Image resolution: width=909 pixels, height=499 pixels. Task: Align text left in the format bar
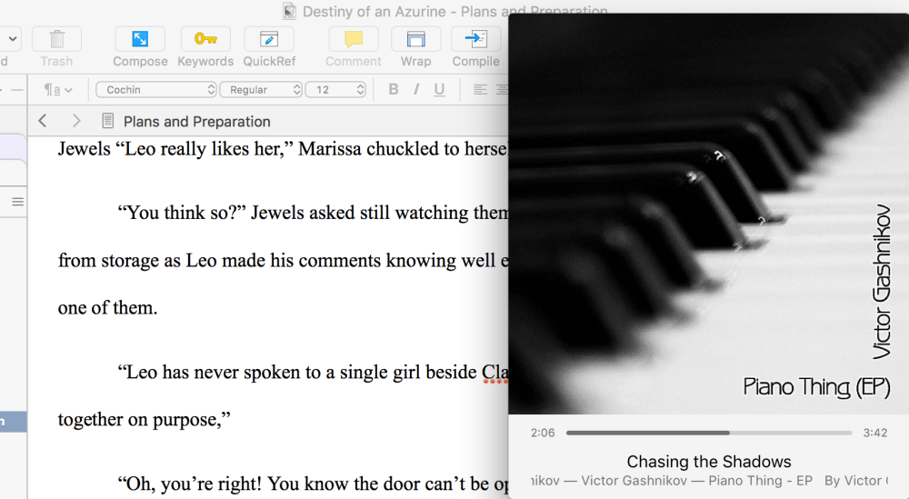[480, 89]
